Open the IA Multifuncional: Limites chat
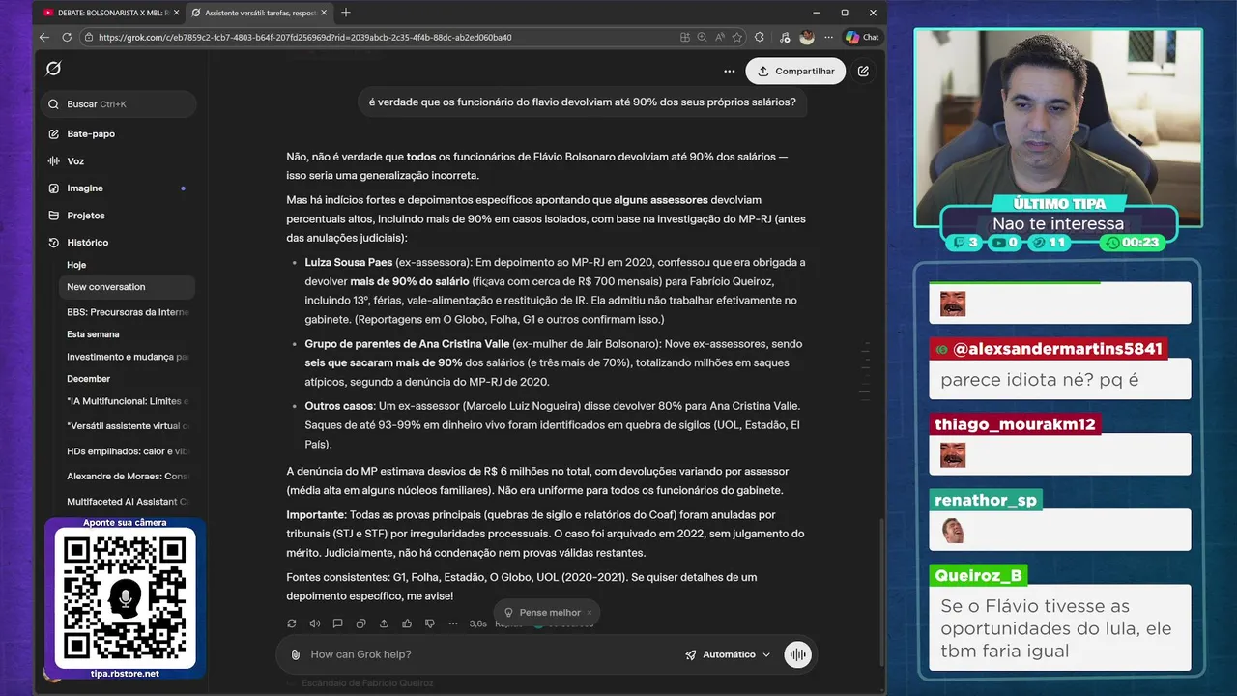 point(126,401)
